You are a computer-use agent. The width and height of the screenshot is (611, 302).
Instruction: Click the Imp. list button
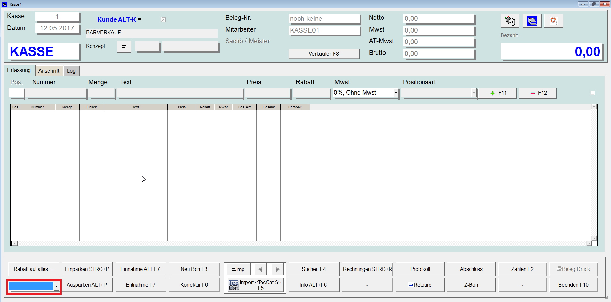[x=238, y=269]
